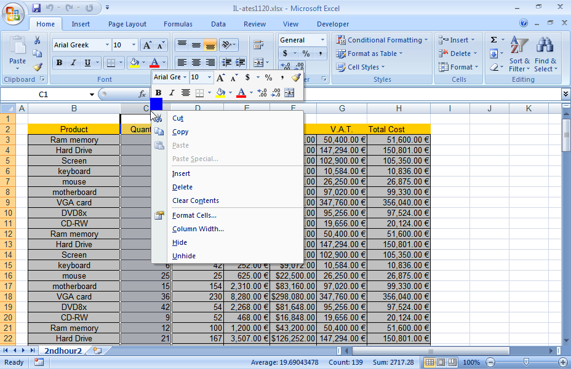Toggle Italic on the mini toolbar
This screenshot has width=571, height=369.
[x=172, y=92]
